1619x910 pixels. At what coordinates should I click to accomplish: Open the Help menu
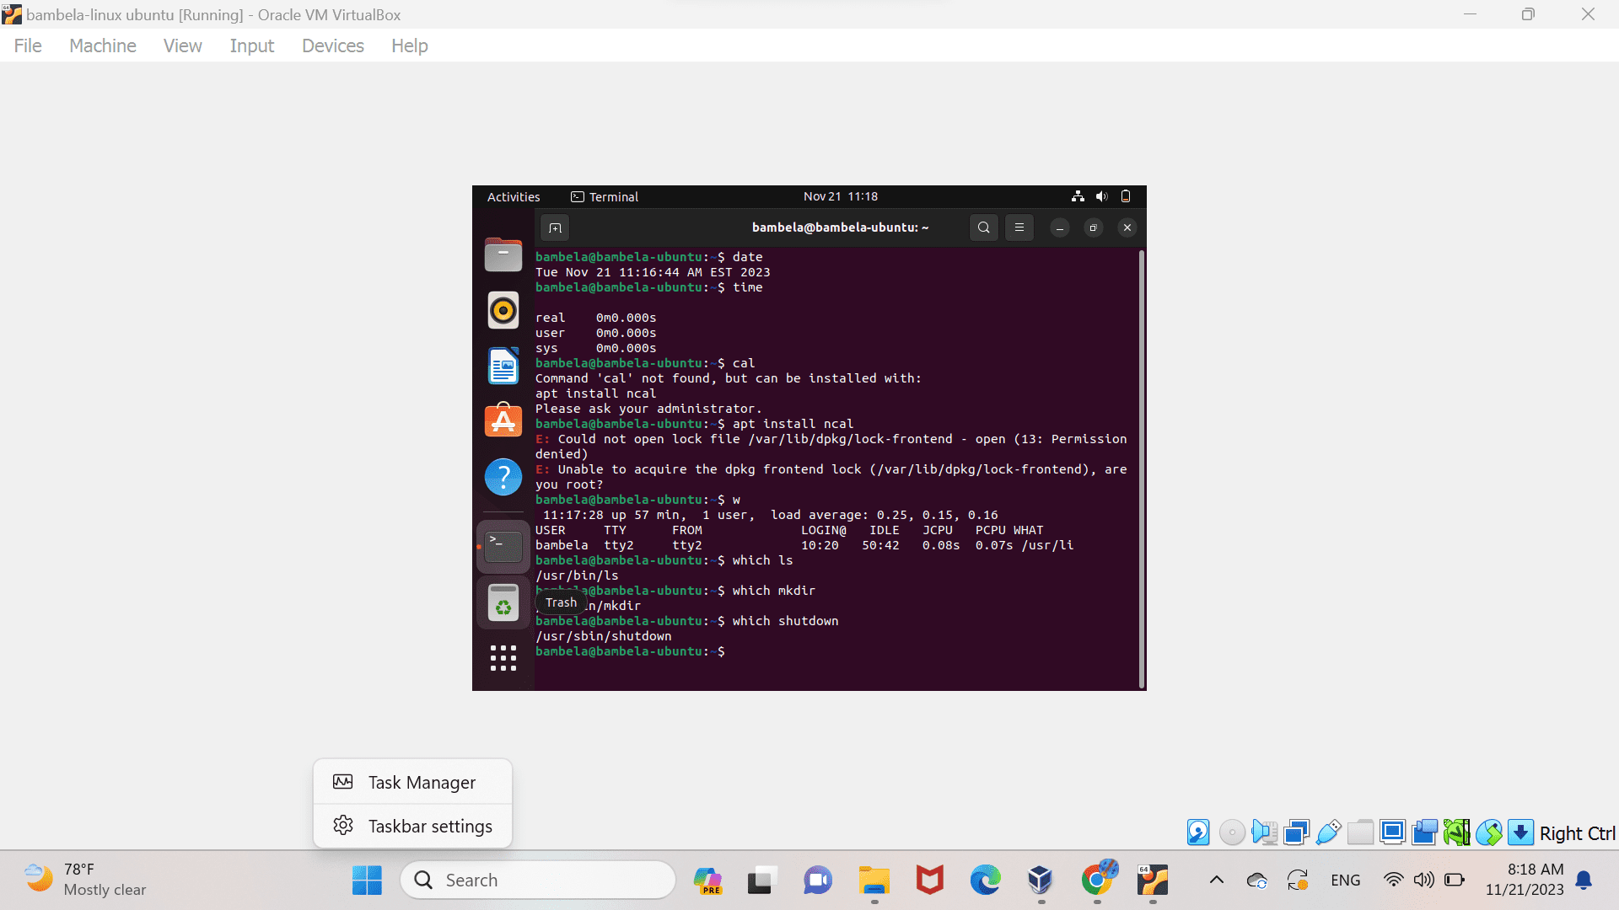(x=409, y=45)
